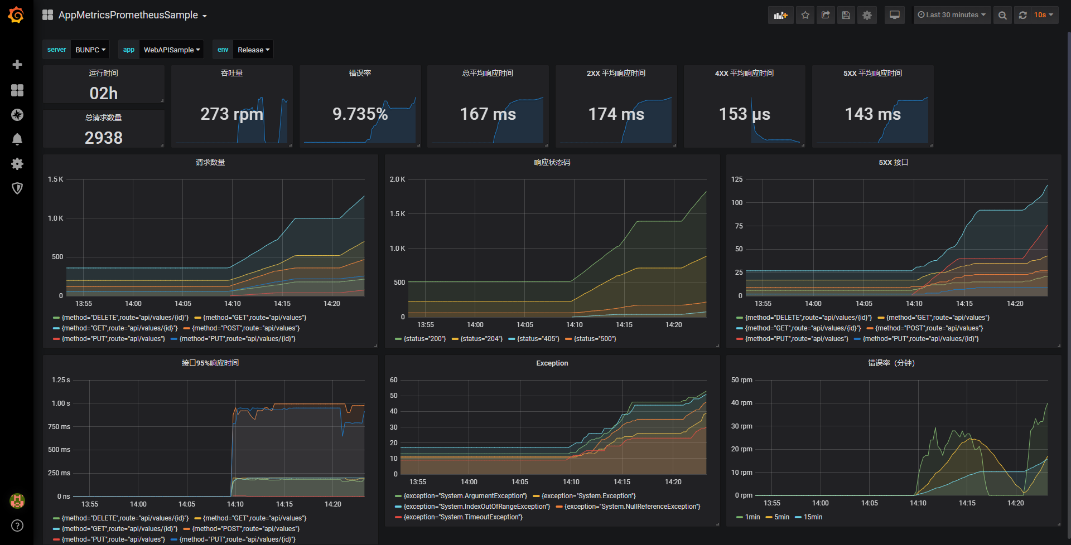Refresh the dashboard

click(x=1023, y=15)
